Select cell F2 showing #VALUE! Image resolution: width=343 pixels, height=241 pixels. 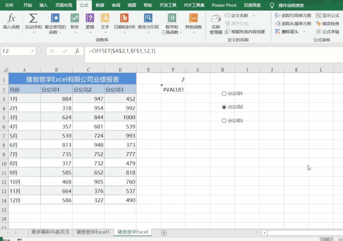173,90
